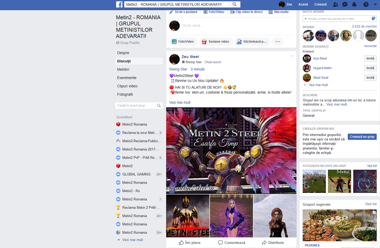Screen dimensions: 380x248
Task: Invite Aiya Steel to the group
Action: pos(370,59)
